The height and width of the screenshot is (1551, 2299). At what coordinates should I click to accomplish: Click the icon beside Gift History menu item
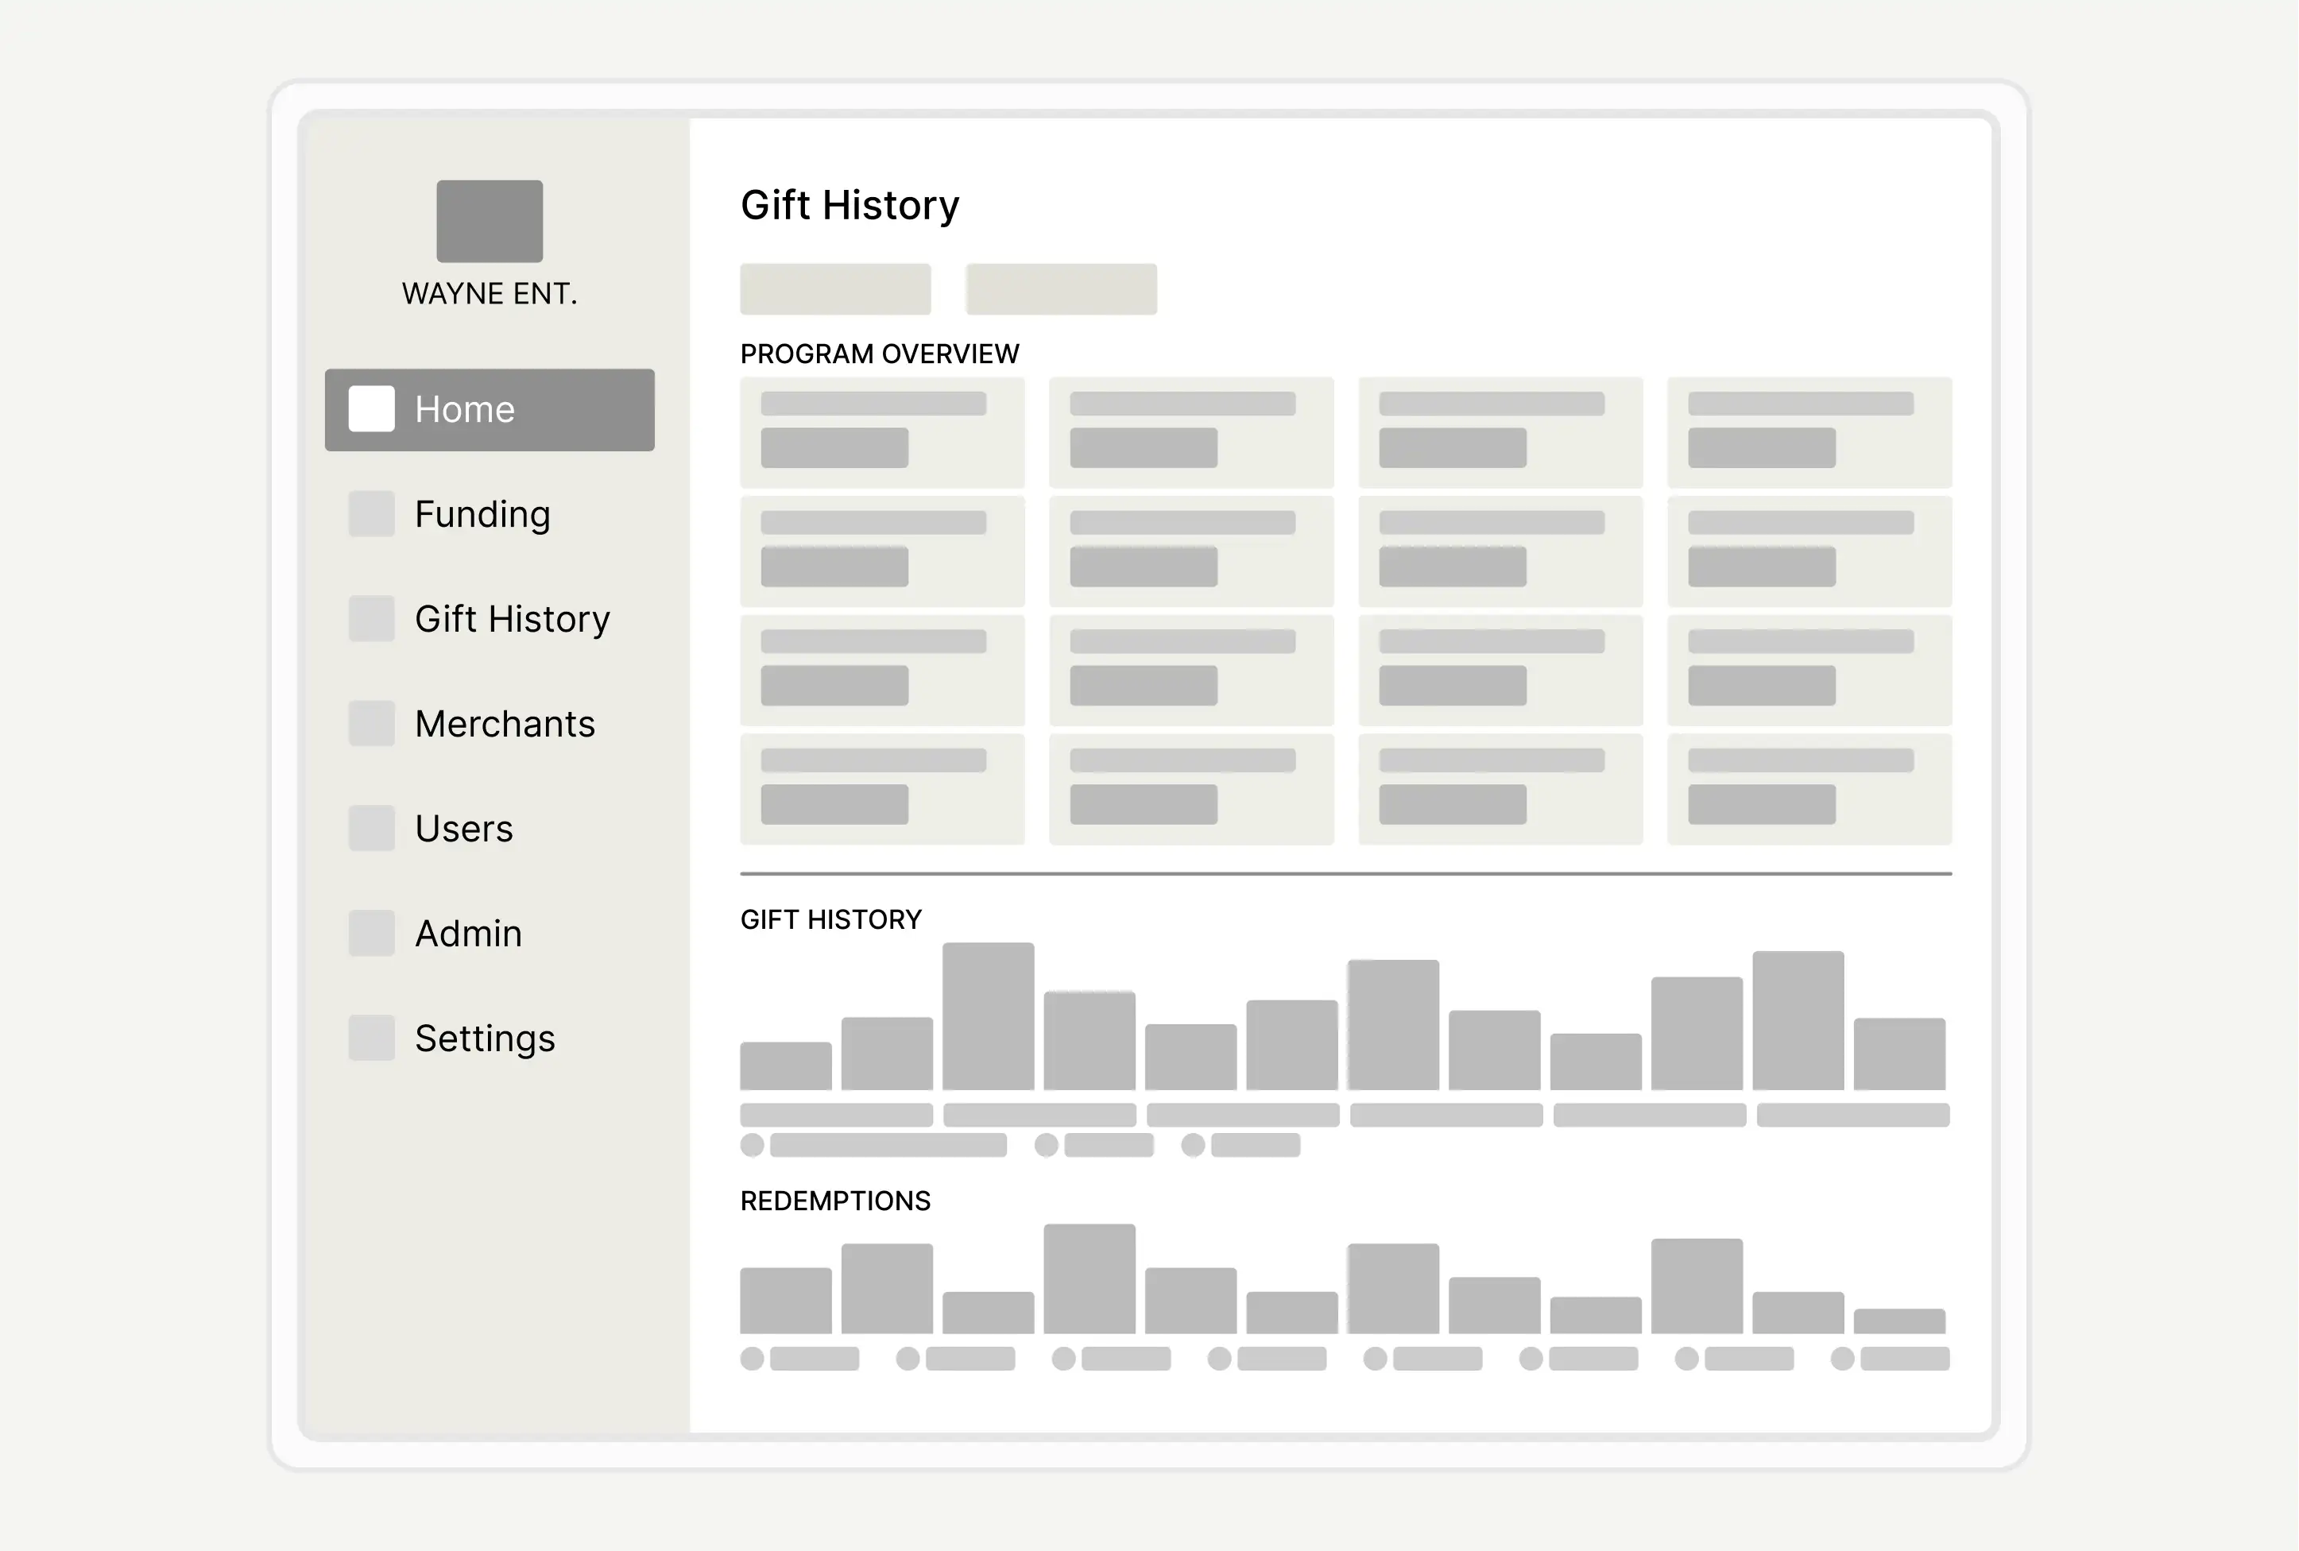tap(372, 618)
